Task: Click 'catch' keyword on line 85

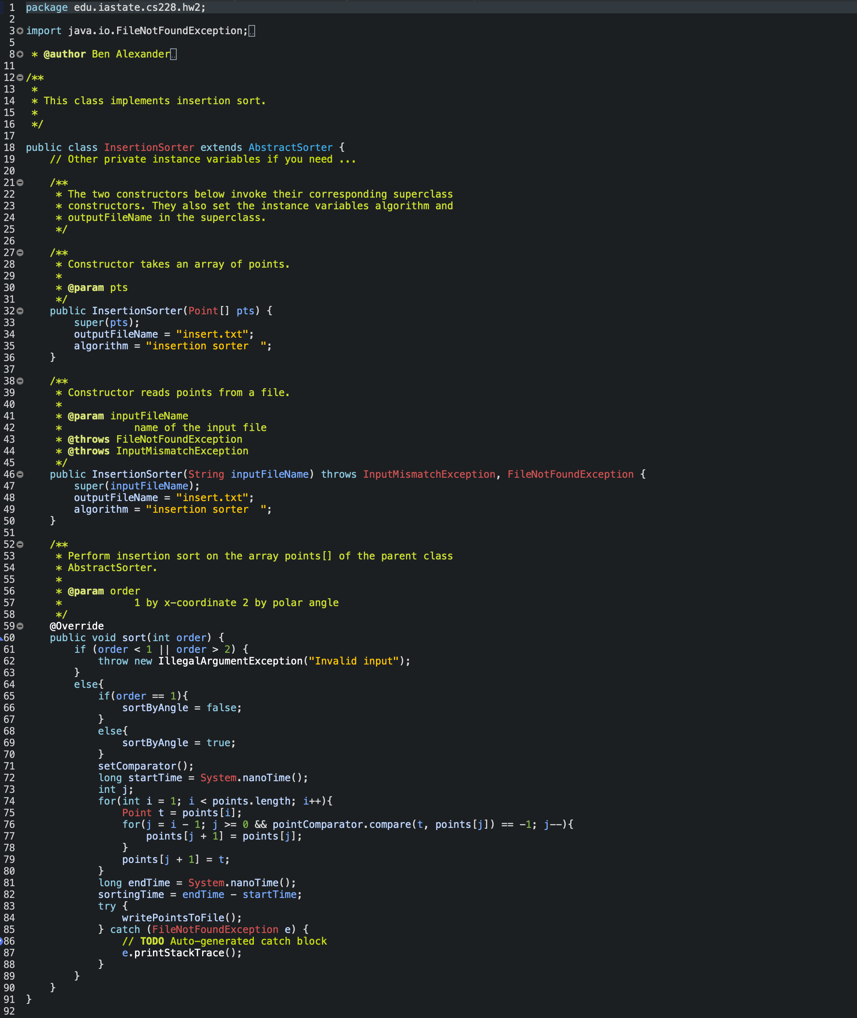Action: [x=125, y=929]
